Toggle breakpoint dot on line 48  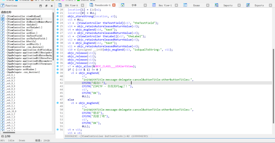pyautogui.click(x=58, y=103)
